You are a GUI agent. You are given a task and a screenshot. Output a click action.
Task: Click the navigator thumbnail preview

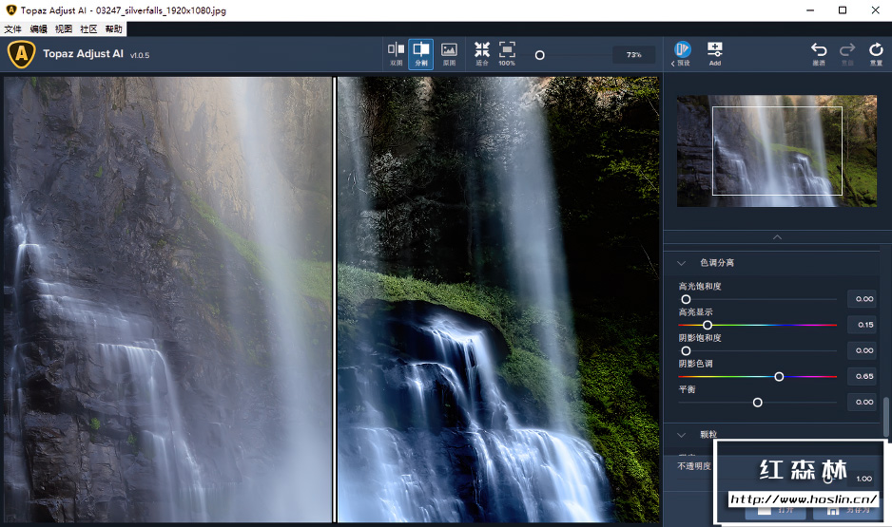click(x=777, y=151)
